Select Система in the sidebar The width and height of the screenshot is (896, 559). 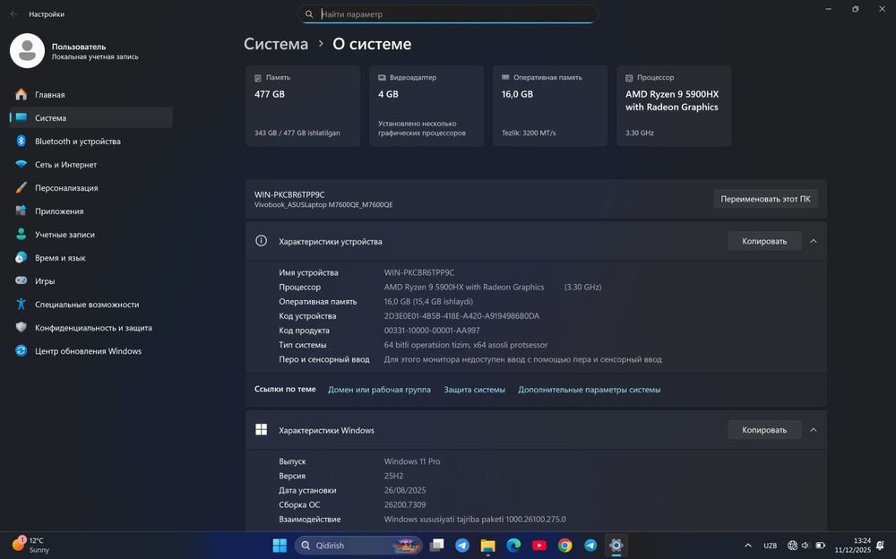tap(91, 117)
